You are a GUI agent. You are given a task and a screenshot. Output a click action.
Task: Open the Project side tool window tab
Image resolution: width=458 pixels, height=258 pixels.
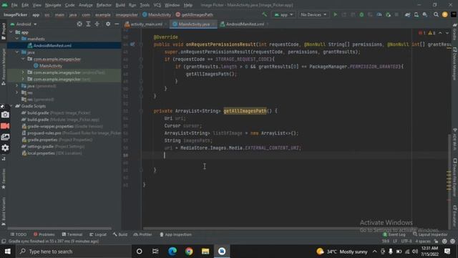click(4, 32)
